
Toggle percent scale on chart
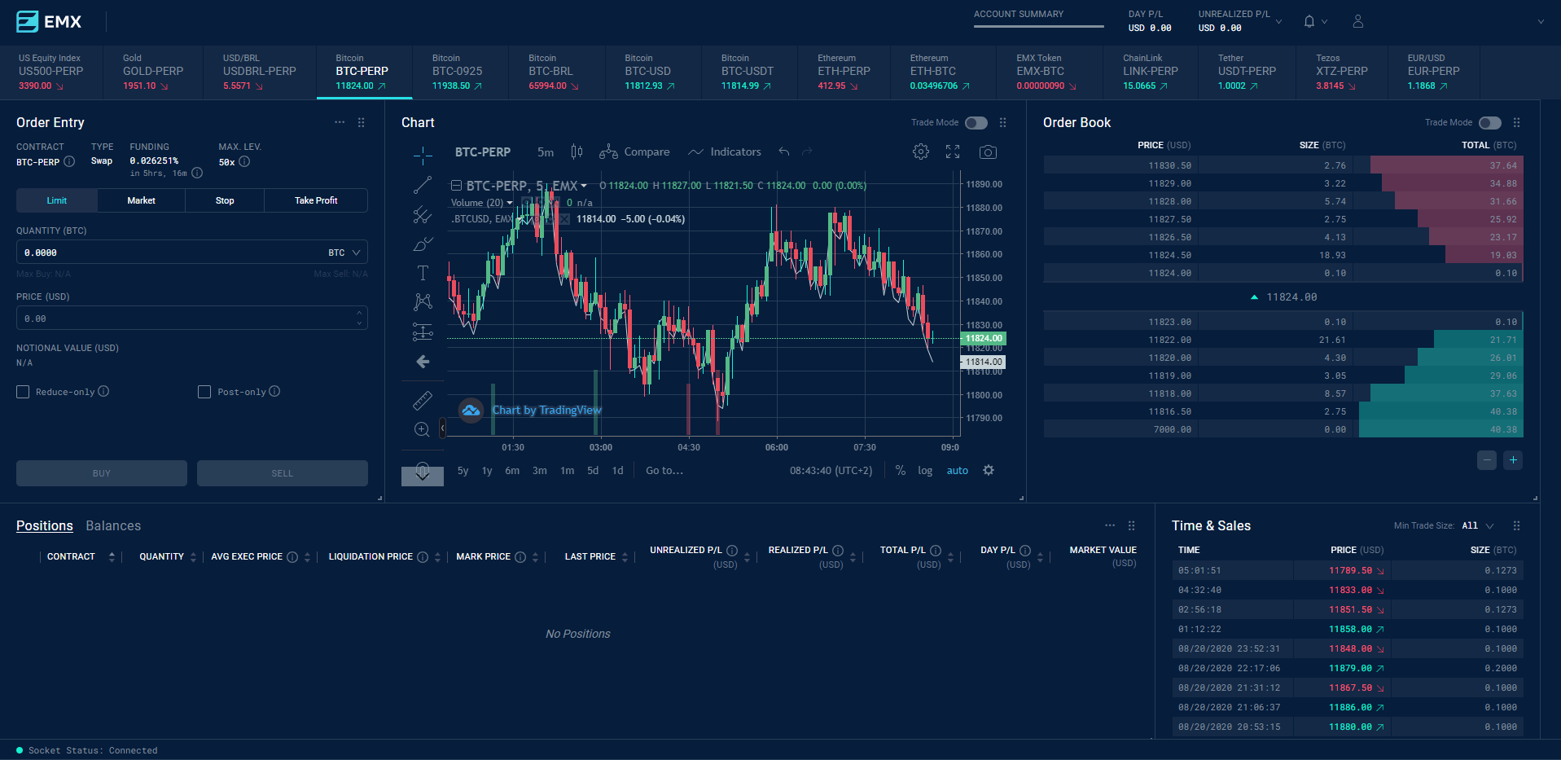click(901, 470)
